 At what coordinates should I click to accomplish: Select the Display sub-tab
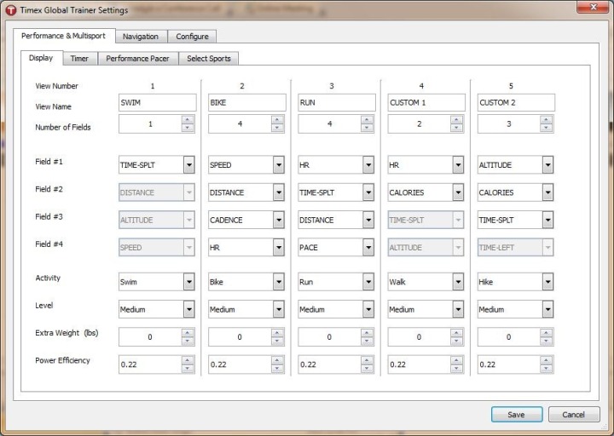click(42, 58)
